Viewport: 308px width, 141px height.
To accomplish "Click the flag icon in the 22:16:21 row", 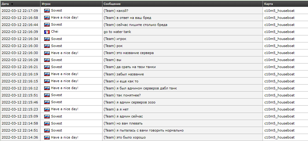I will pos(47,67).
